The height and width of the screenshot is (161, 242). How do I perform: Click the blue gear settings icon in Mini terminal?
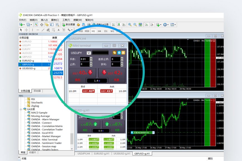point(119,53)
